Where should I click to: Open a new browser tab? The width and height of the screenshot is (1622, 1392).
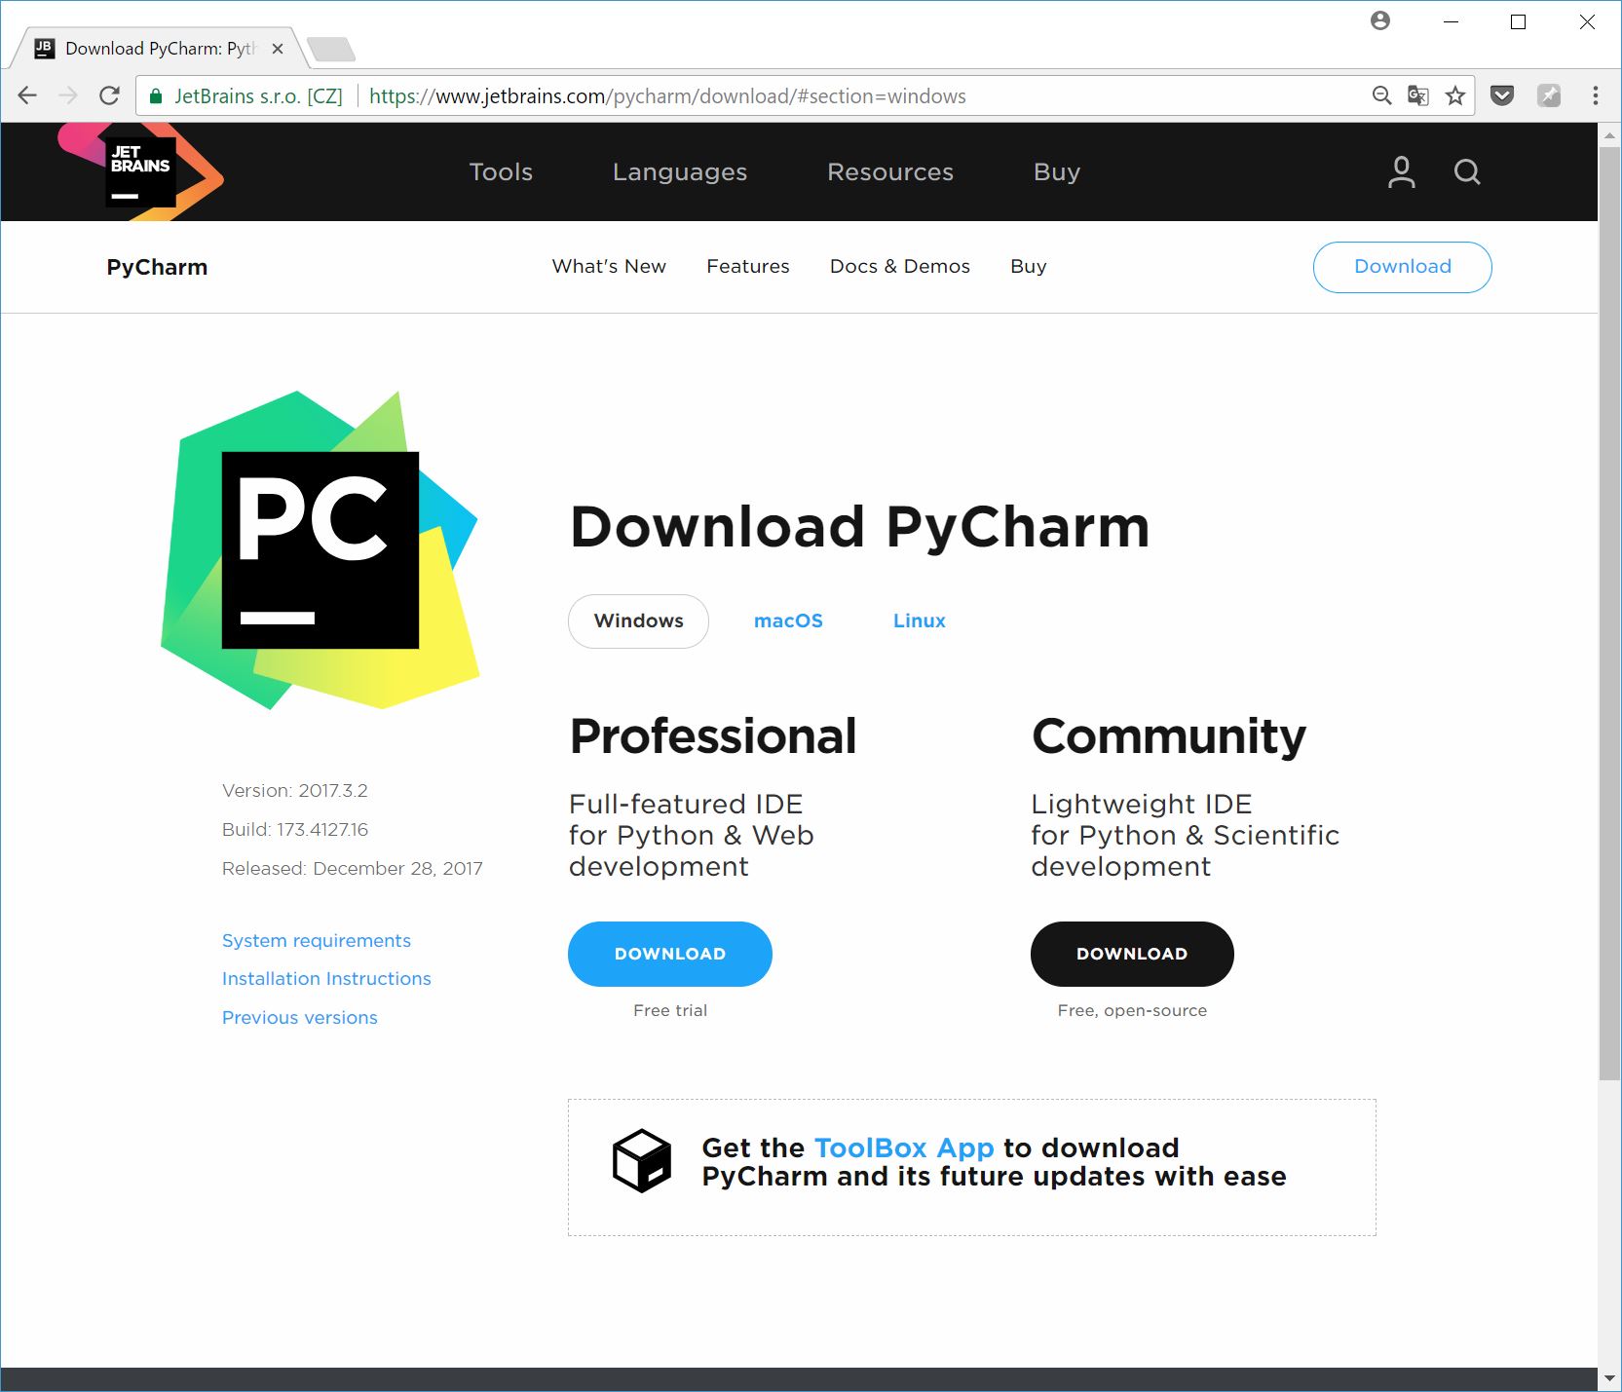[331, 49]
